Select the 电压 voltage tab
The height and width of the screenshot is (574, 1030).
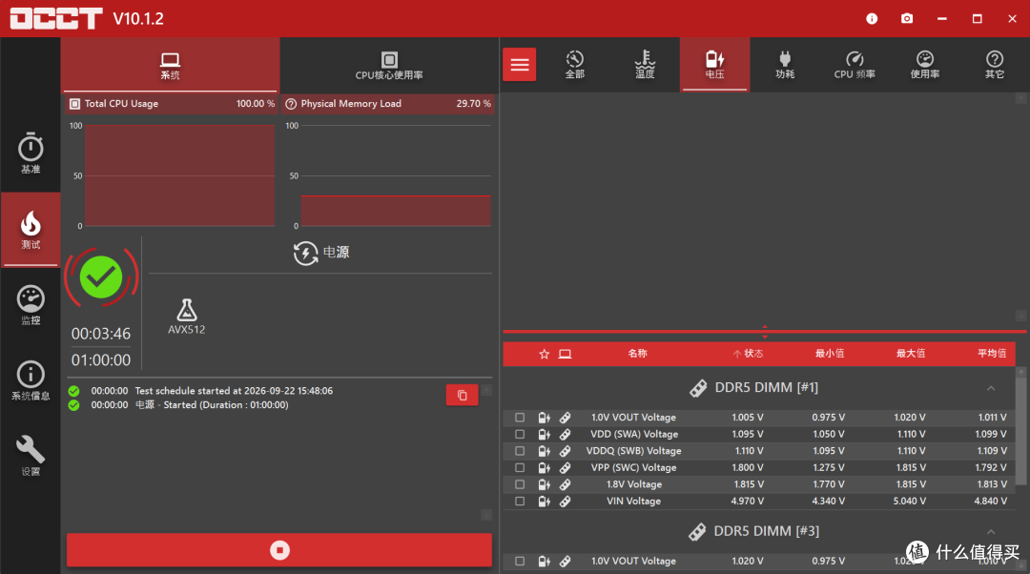tap(714, 65)
